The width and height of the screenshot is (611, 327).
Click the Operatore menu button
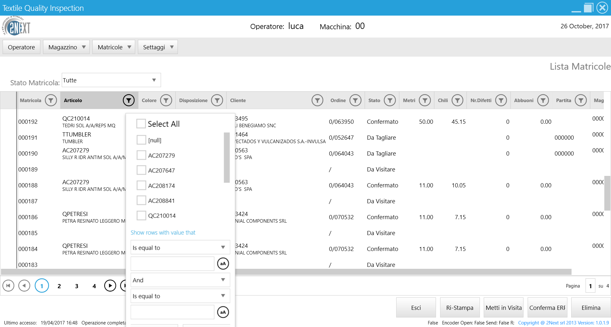21,47
